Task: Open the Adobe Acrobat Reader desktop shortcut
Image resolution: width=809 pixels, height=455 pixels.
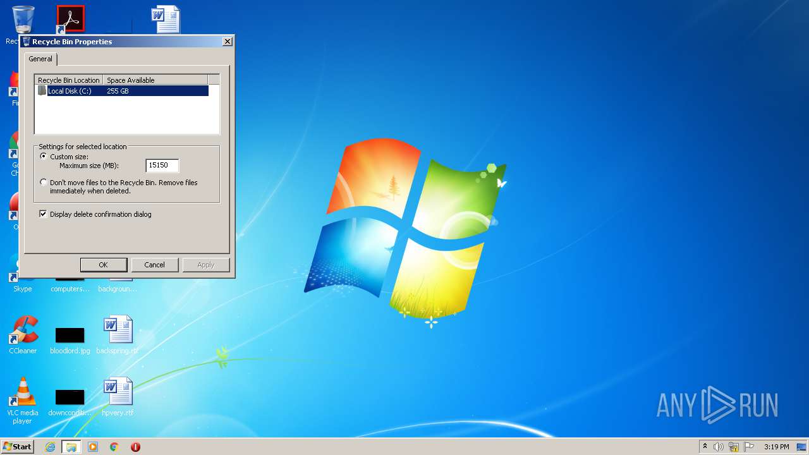Action: coord(70,20)
